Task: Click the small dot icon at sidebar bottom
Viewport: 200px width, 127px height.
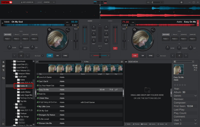Action: [x=3, y=120]
